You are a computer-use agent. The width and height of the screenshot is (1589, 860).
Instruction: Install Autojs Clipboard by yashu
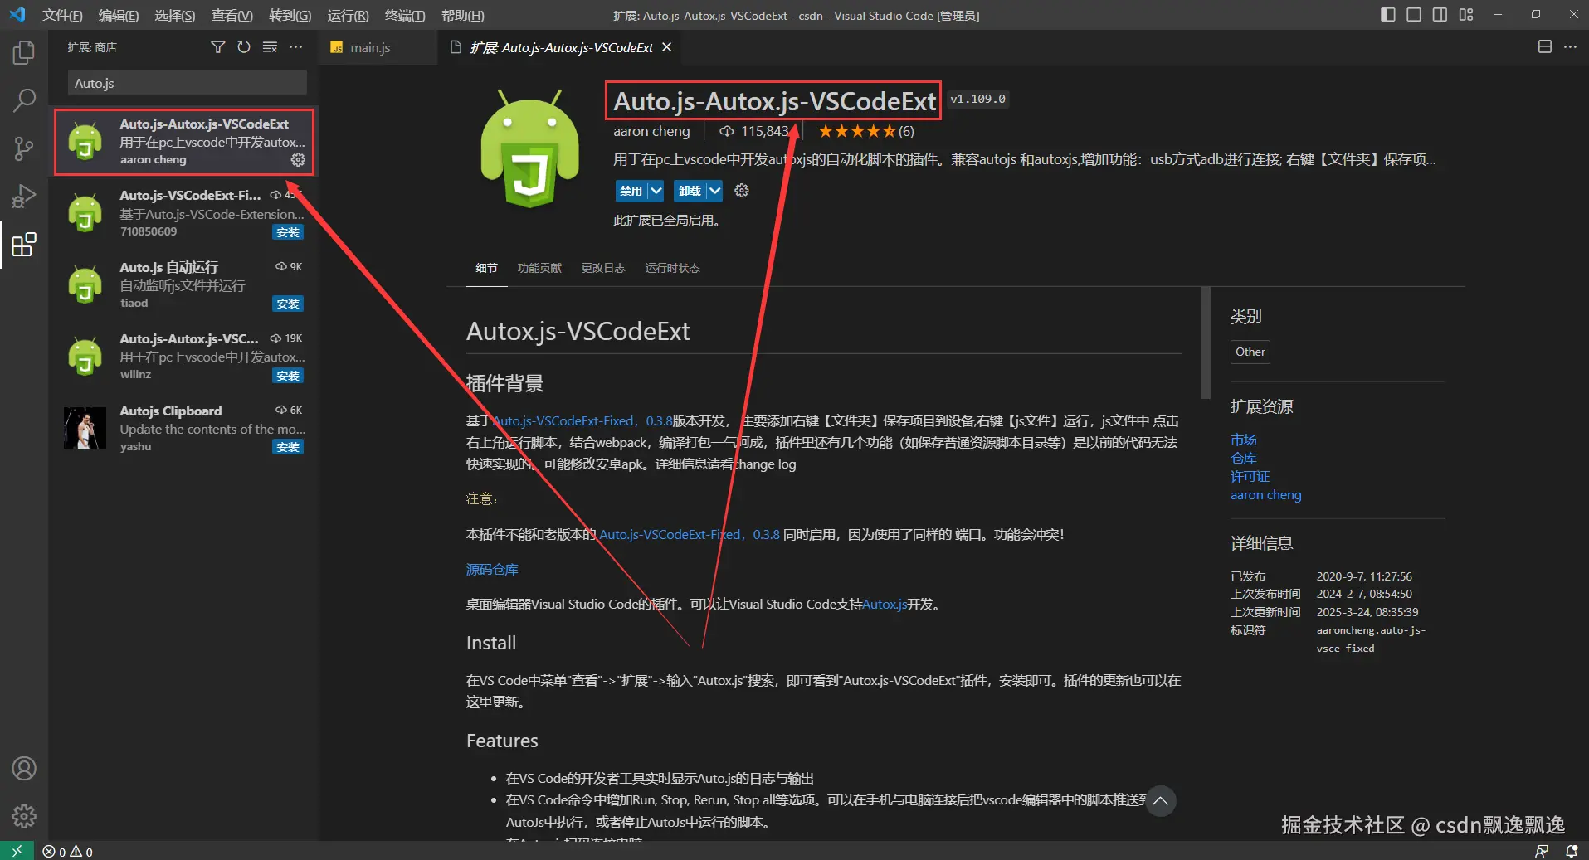coord(288,447)
